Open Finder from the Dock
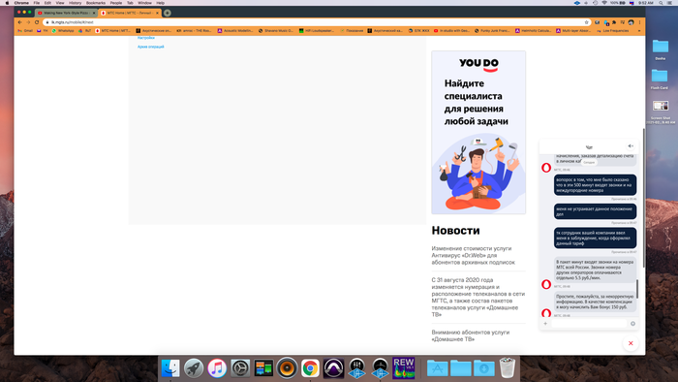Image resolution: width=678 pixels, height=382 pixels. 170,368
